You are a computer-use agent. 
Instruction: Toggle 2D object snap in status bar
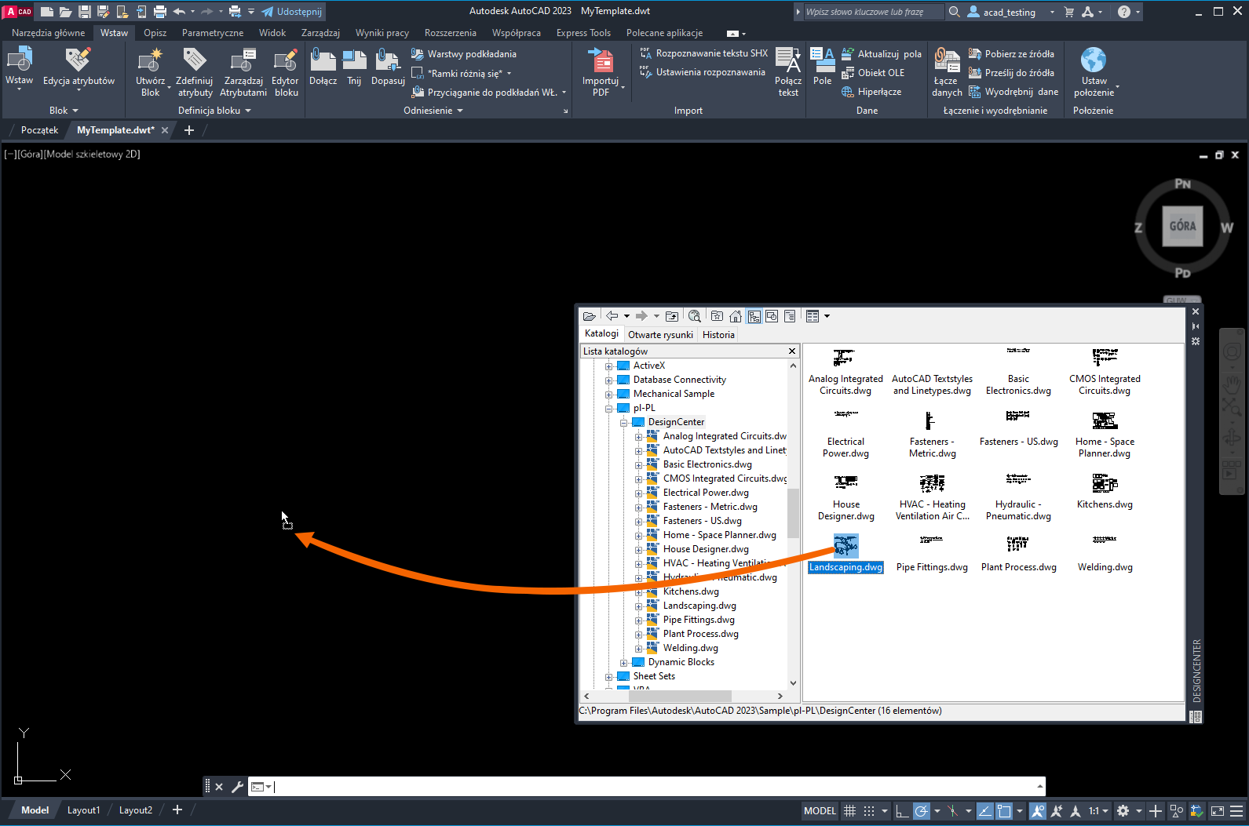pos(1004,811)
